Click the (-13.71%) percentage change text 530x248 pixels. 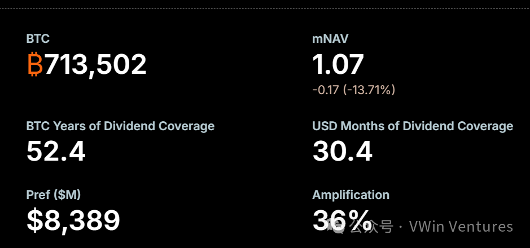tap(369, 90)
